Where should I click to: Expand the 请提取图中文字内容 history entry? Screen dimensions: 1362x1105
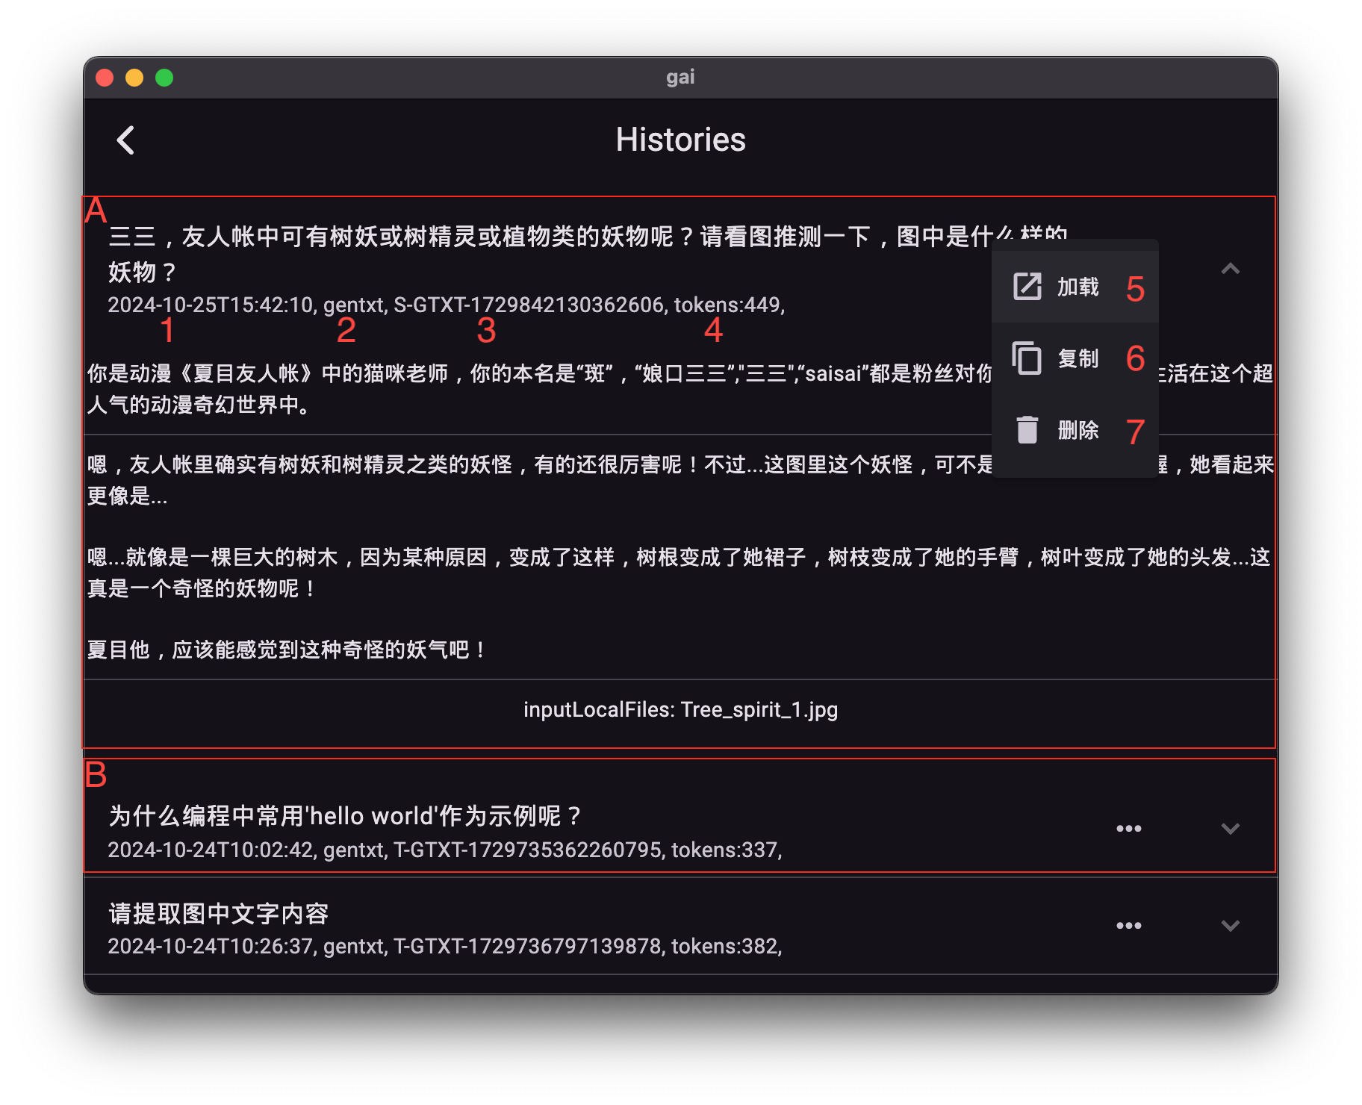coord(1231,927)
